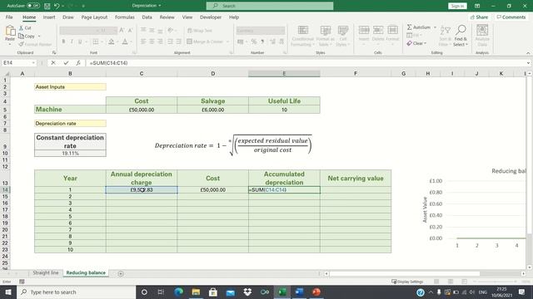Open Find & Select magnifier icon

tap(461, 30)
